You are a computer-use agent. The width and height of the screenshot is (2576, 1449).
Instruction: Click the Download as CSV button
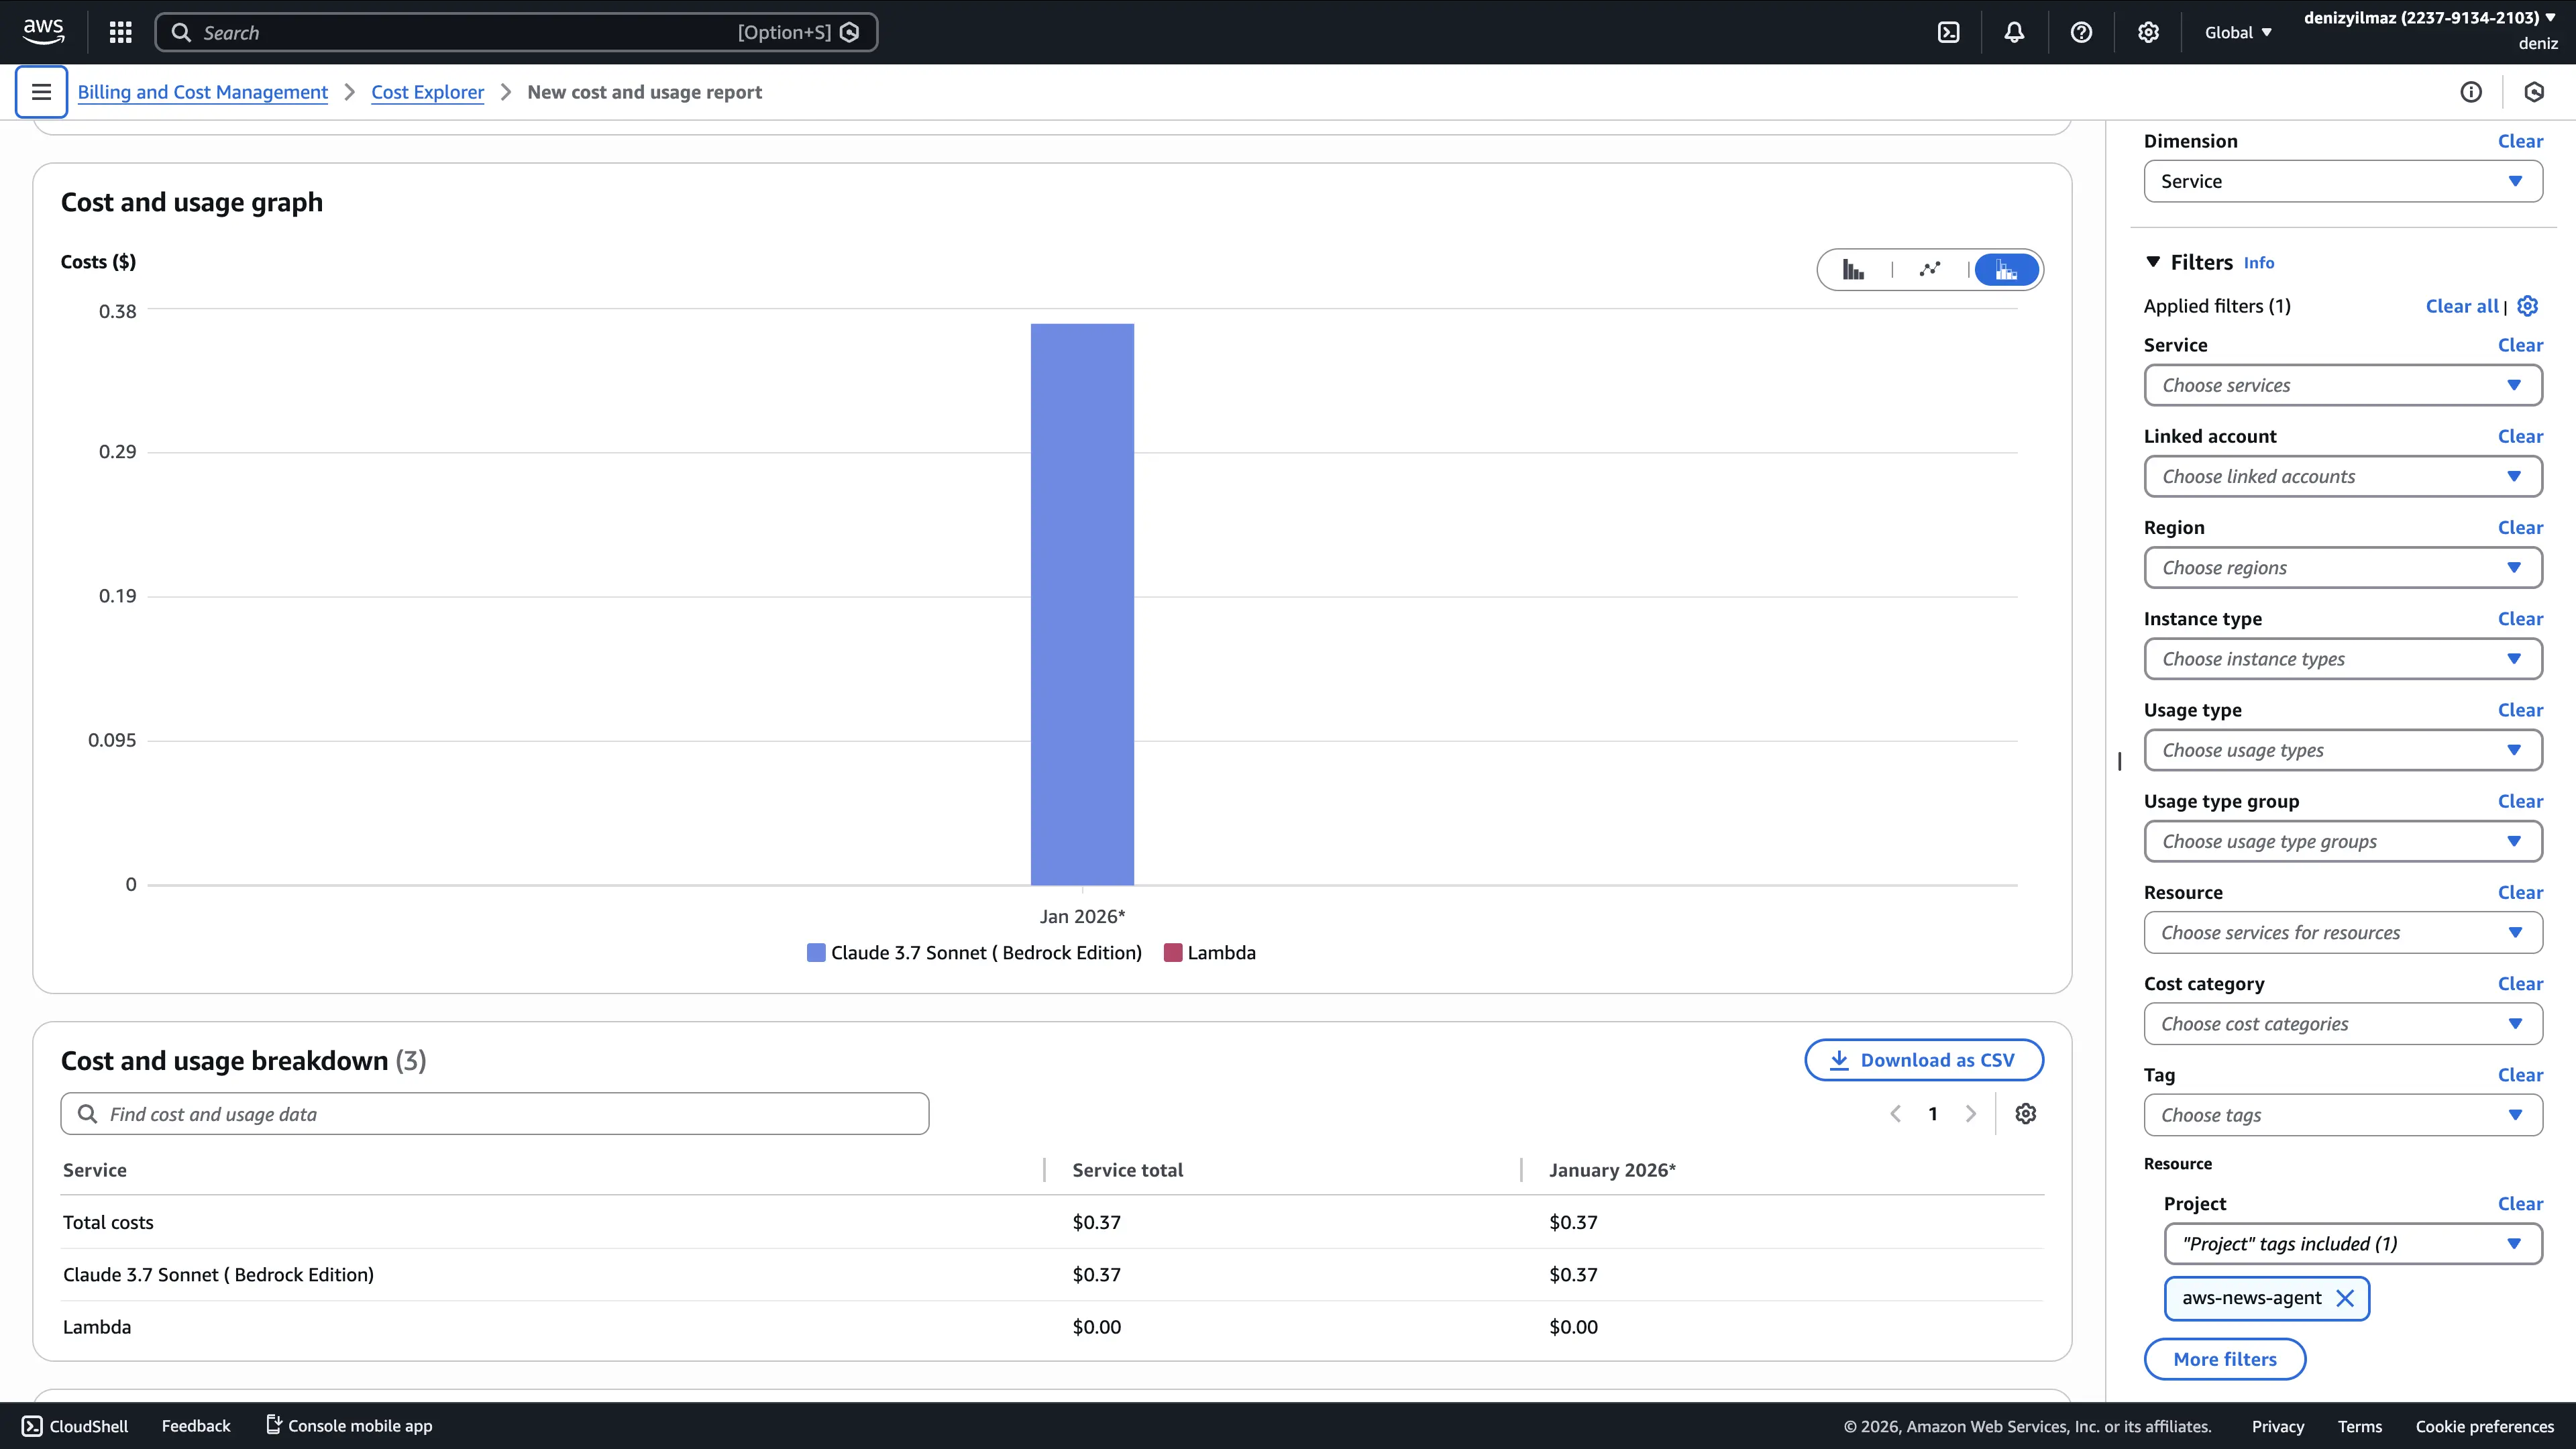1923,1059
